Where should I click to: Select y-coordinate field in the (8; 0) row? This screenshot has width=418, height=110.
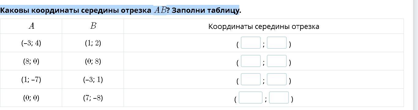[x=277, y=61]
